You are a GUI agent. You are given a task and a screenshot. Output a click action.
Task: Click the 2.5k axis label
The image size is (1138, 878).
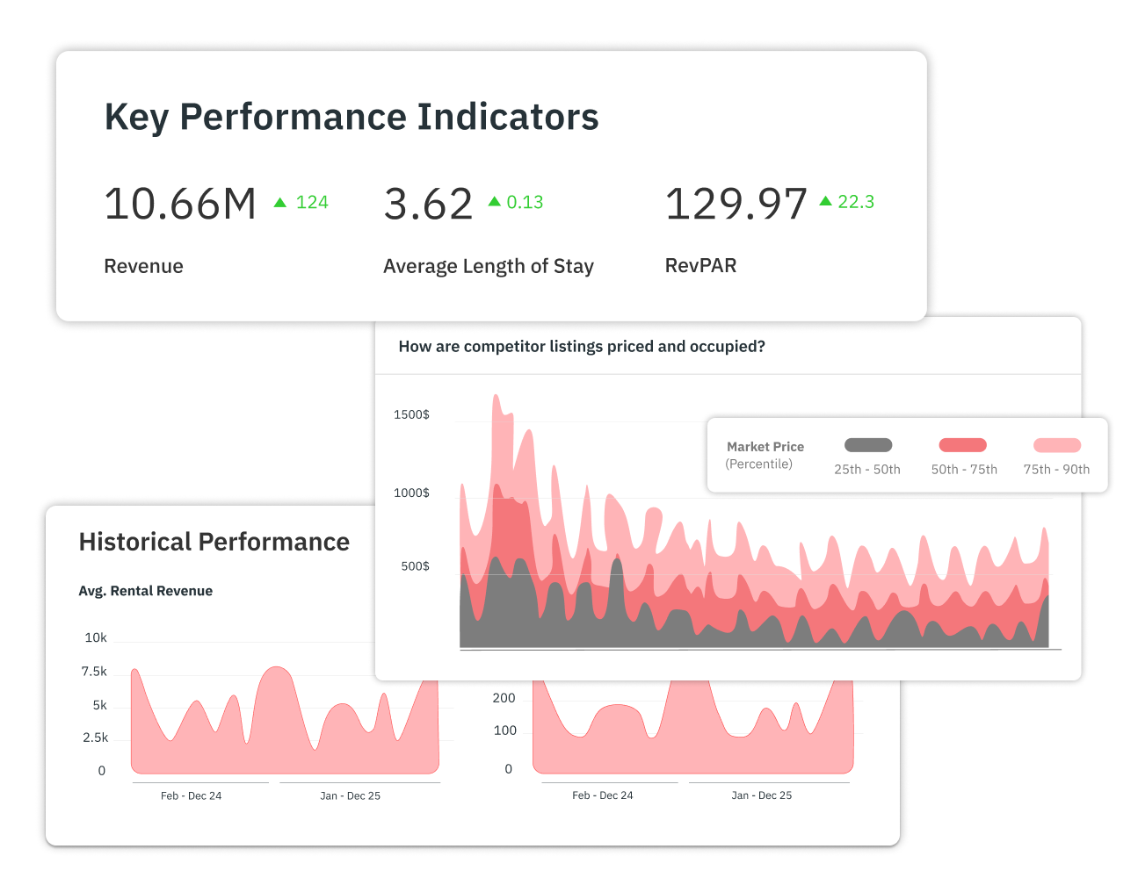click(96, 738)
